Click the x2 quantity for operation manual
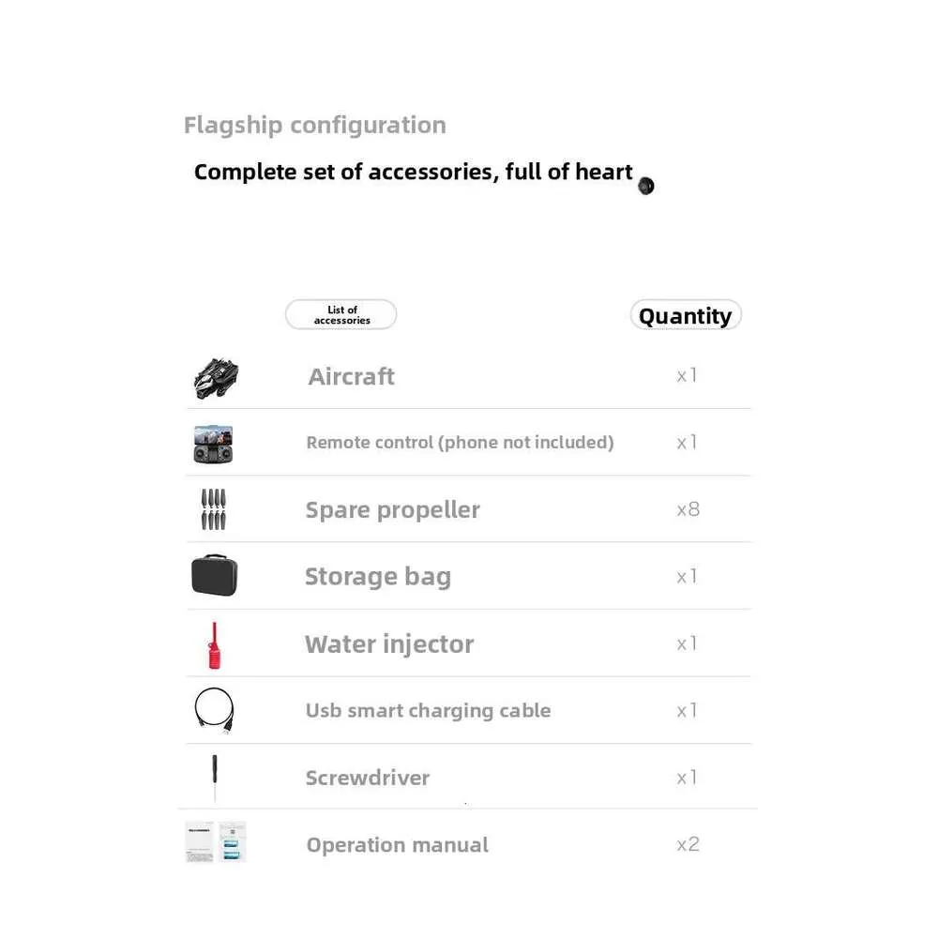Image resolution: width=938 pixels, height=938 pixels. (688, 844)
